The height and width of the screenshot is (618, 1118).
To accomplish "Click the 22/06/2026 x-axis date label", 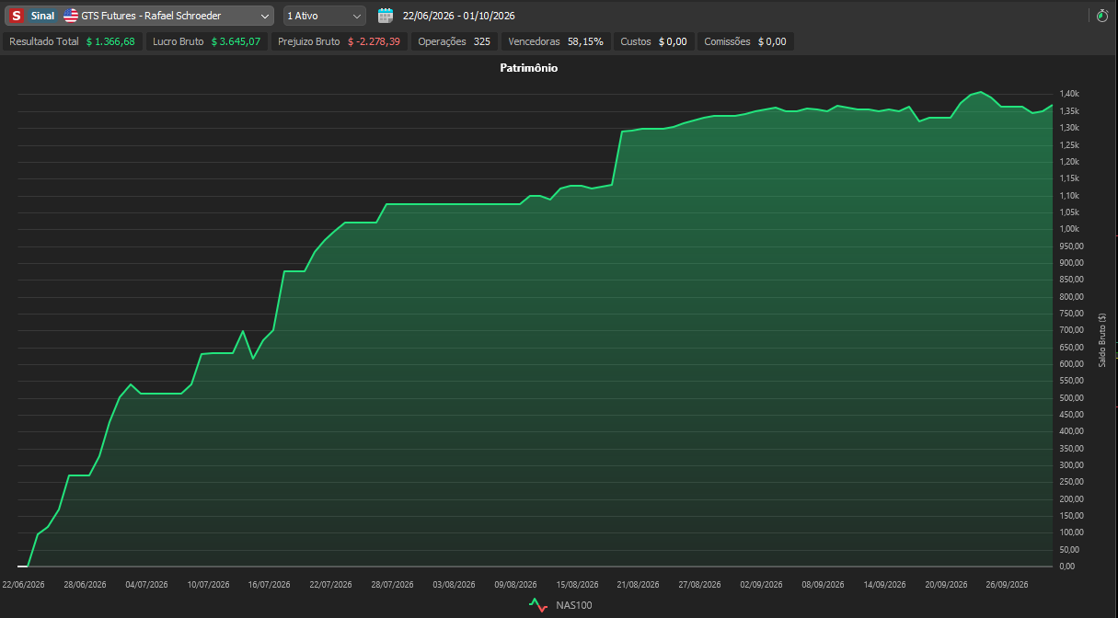I will (23, 584).
